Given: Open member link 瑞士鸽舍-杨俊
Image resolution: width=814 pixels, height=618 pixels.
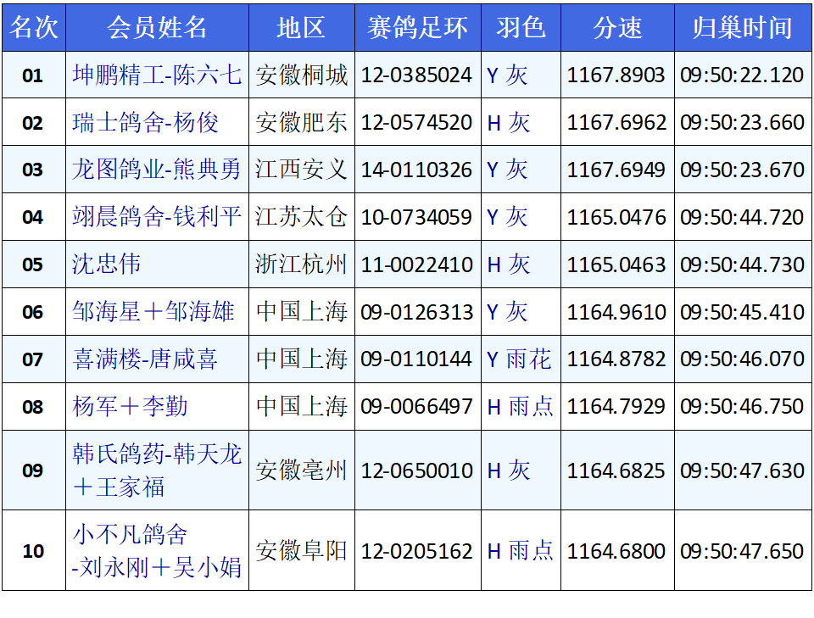Looking at the screenshot, I should click(145, 123).
